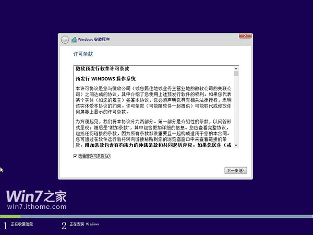
Task: Toggle the '我接受许可条款(A)' checkbox
Action: 75,156
